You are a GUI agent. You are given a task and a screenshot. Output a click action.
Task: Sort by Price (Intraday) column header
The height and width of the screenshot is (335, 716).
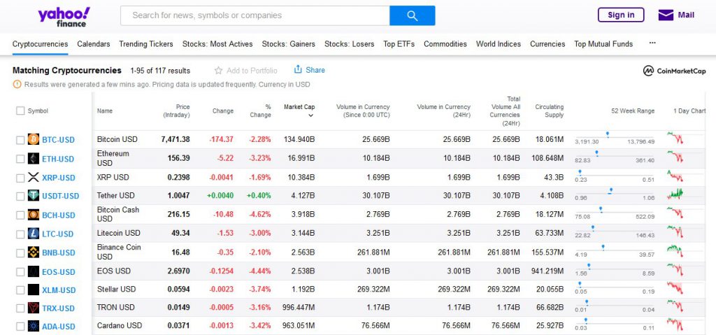(x=176, y=111)
